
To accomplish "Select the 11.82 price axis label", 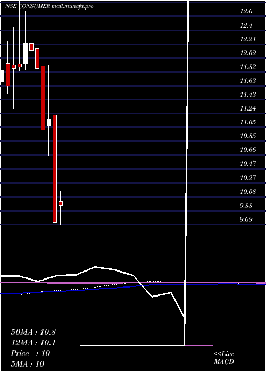I will pyautogui.click(x=248, y=66).
